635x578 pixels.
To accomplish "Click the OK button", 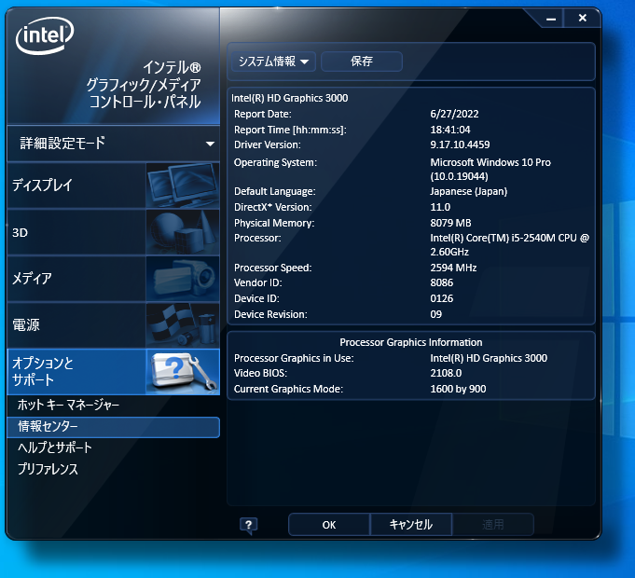I will (329, 525).
